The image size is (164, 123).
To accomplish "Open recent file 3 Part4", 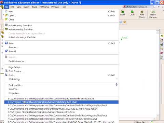I will pos(61,105).
